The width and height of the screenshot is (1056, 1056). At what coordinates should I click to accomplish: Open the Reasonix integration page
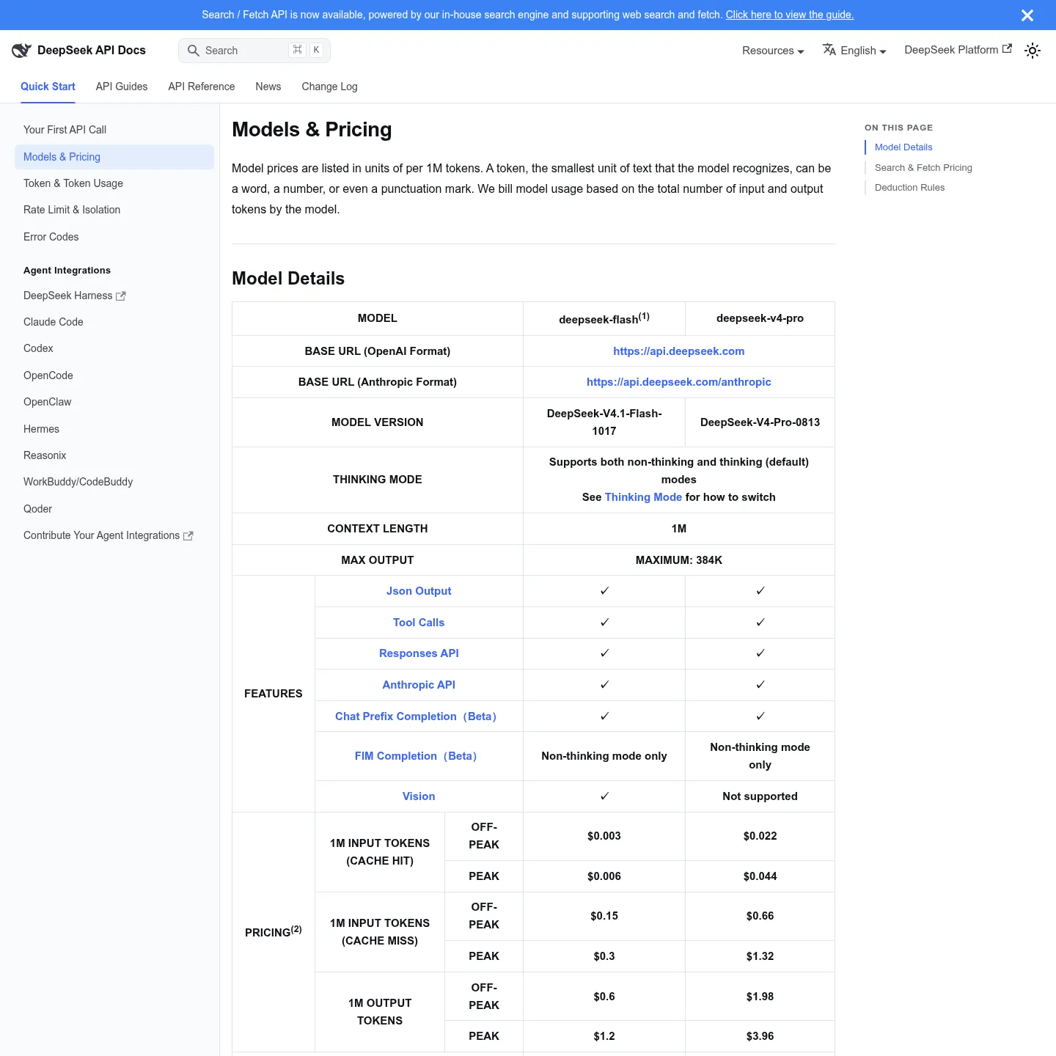pos(114,455)
